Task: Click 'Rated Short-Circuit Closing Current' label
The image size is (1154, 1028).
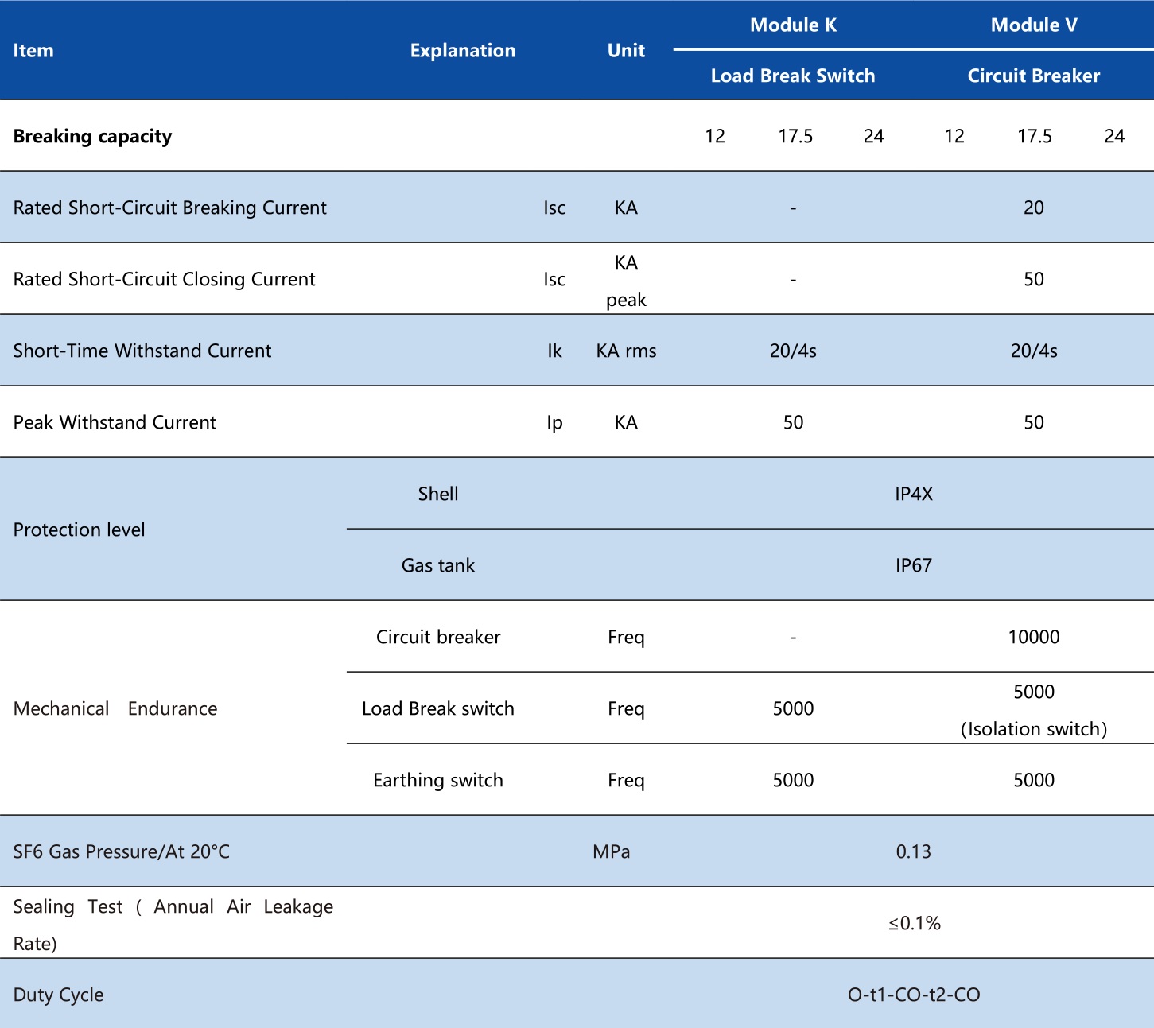Action: click(x=165, y=279)
